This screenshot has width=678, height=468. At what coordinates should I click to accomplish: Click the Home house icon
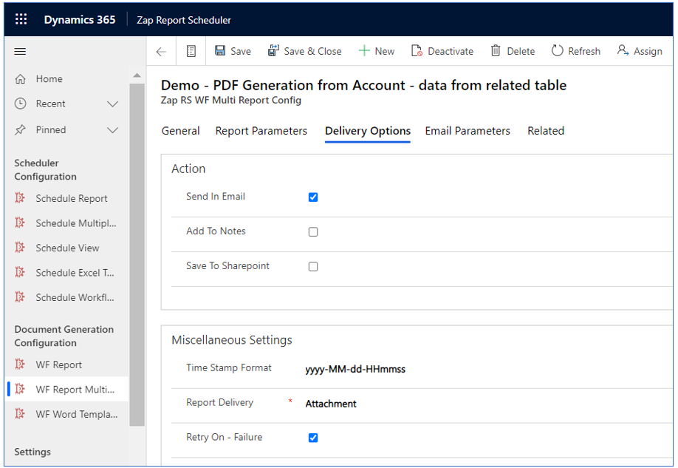point(21,79)
